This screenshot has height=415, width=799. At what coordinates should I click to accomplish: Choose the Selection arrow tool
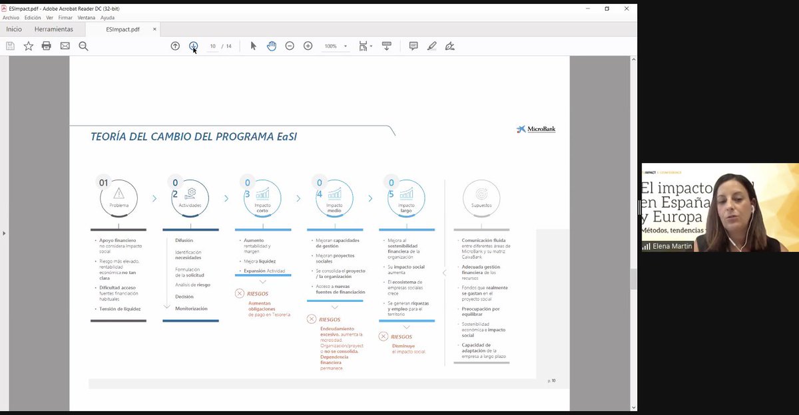pyautogui.click(x=253, y=46)
